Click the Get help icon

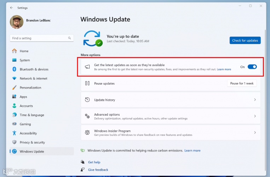pyautogui.click(x=83, y=162)
